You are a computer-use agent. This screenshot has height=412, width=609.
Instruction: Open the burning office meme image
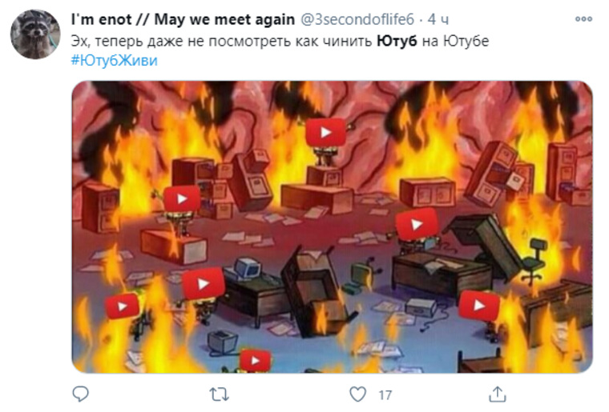(332, 226)
